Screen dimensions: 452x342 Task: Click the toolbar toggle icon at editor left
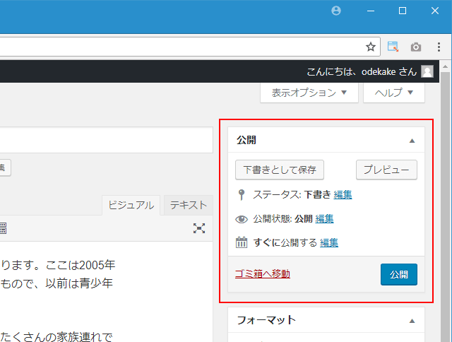[x=3, y=228]
